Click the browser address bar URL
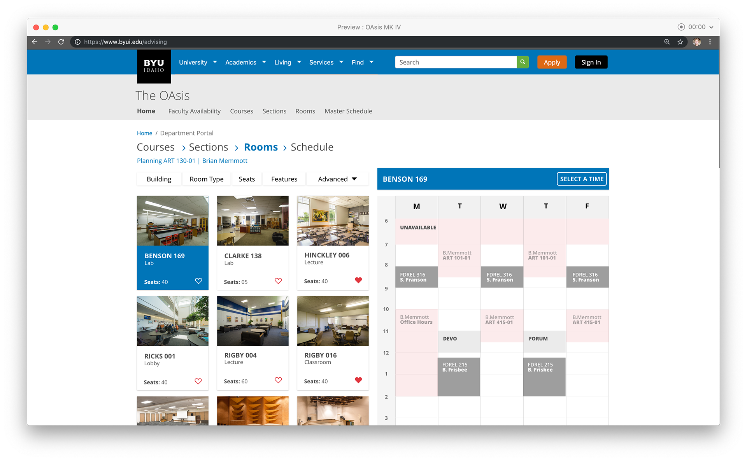Image resolution: width=747 pixels, height=461 pixels. [125, 42]
